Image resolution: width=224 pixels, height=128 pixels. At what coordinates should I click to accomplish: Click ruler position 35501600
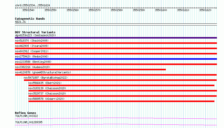(161, 10)
